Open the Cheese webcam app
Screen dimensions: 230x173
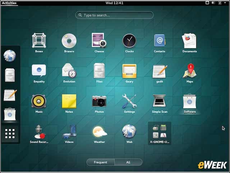click(x=99, y=43)
